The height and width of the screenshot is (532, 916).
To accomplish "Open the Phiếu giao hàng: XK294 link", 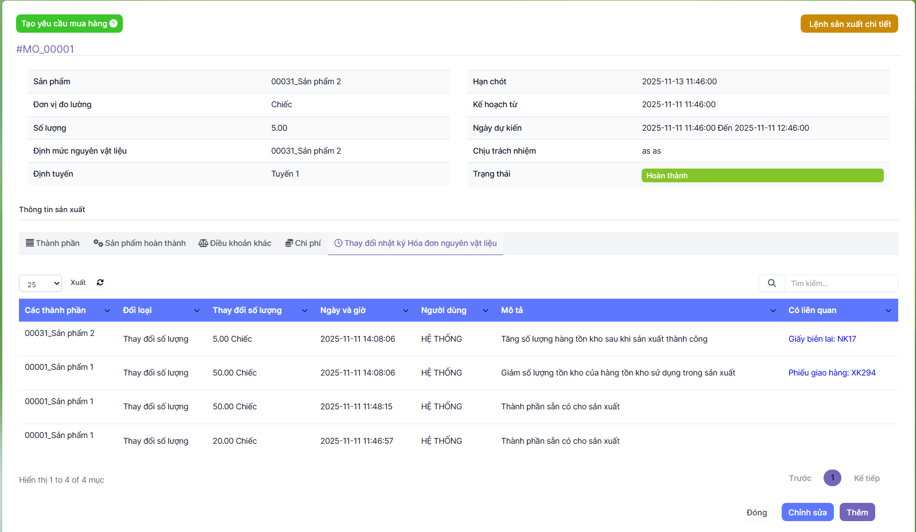I will tap(832, 373).
